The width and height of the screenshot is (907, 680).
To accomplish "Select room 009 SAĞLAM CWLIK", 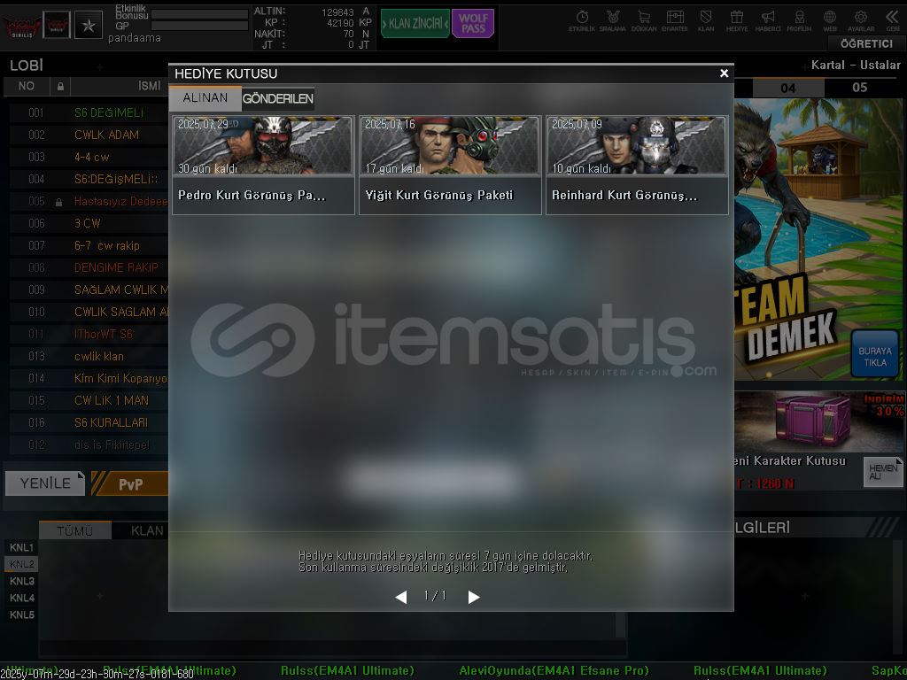I will [x=89, y=290].
